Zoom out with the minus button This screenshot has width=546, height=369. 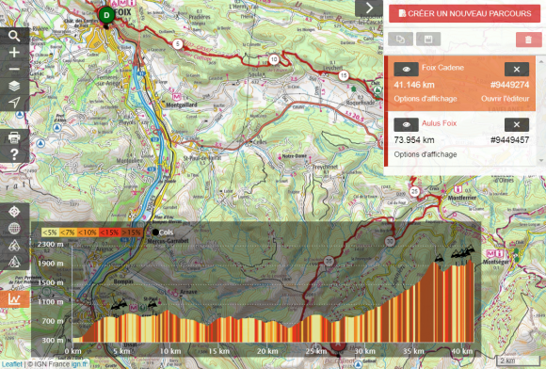(x=14, y=69)
